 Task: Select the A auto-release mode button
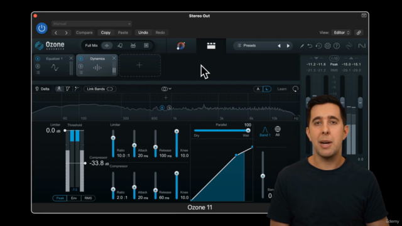click(x=258, y=89)
